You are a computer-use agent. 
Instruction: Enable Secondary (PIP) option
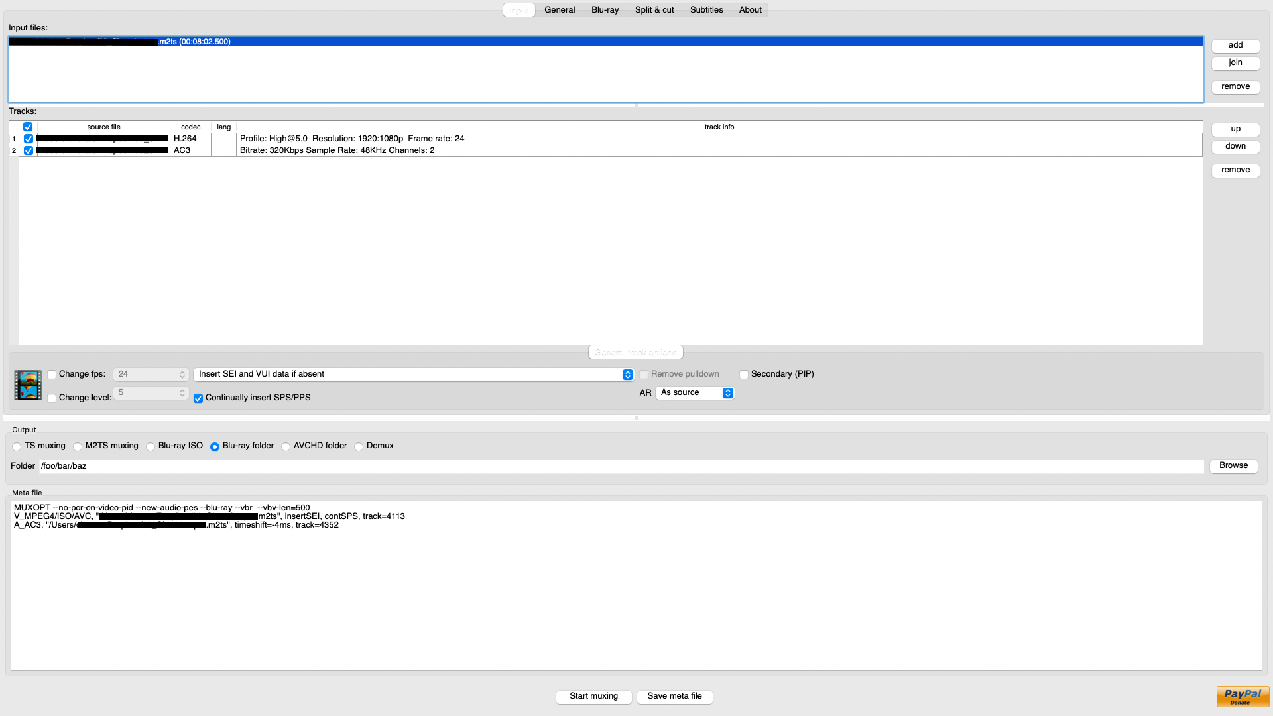tap(744, 375)
